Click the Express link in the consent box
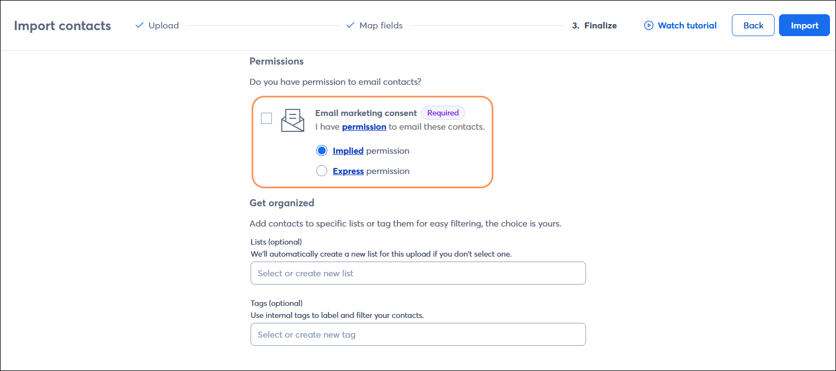 (x=348, y=171)
